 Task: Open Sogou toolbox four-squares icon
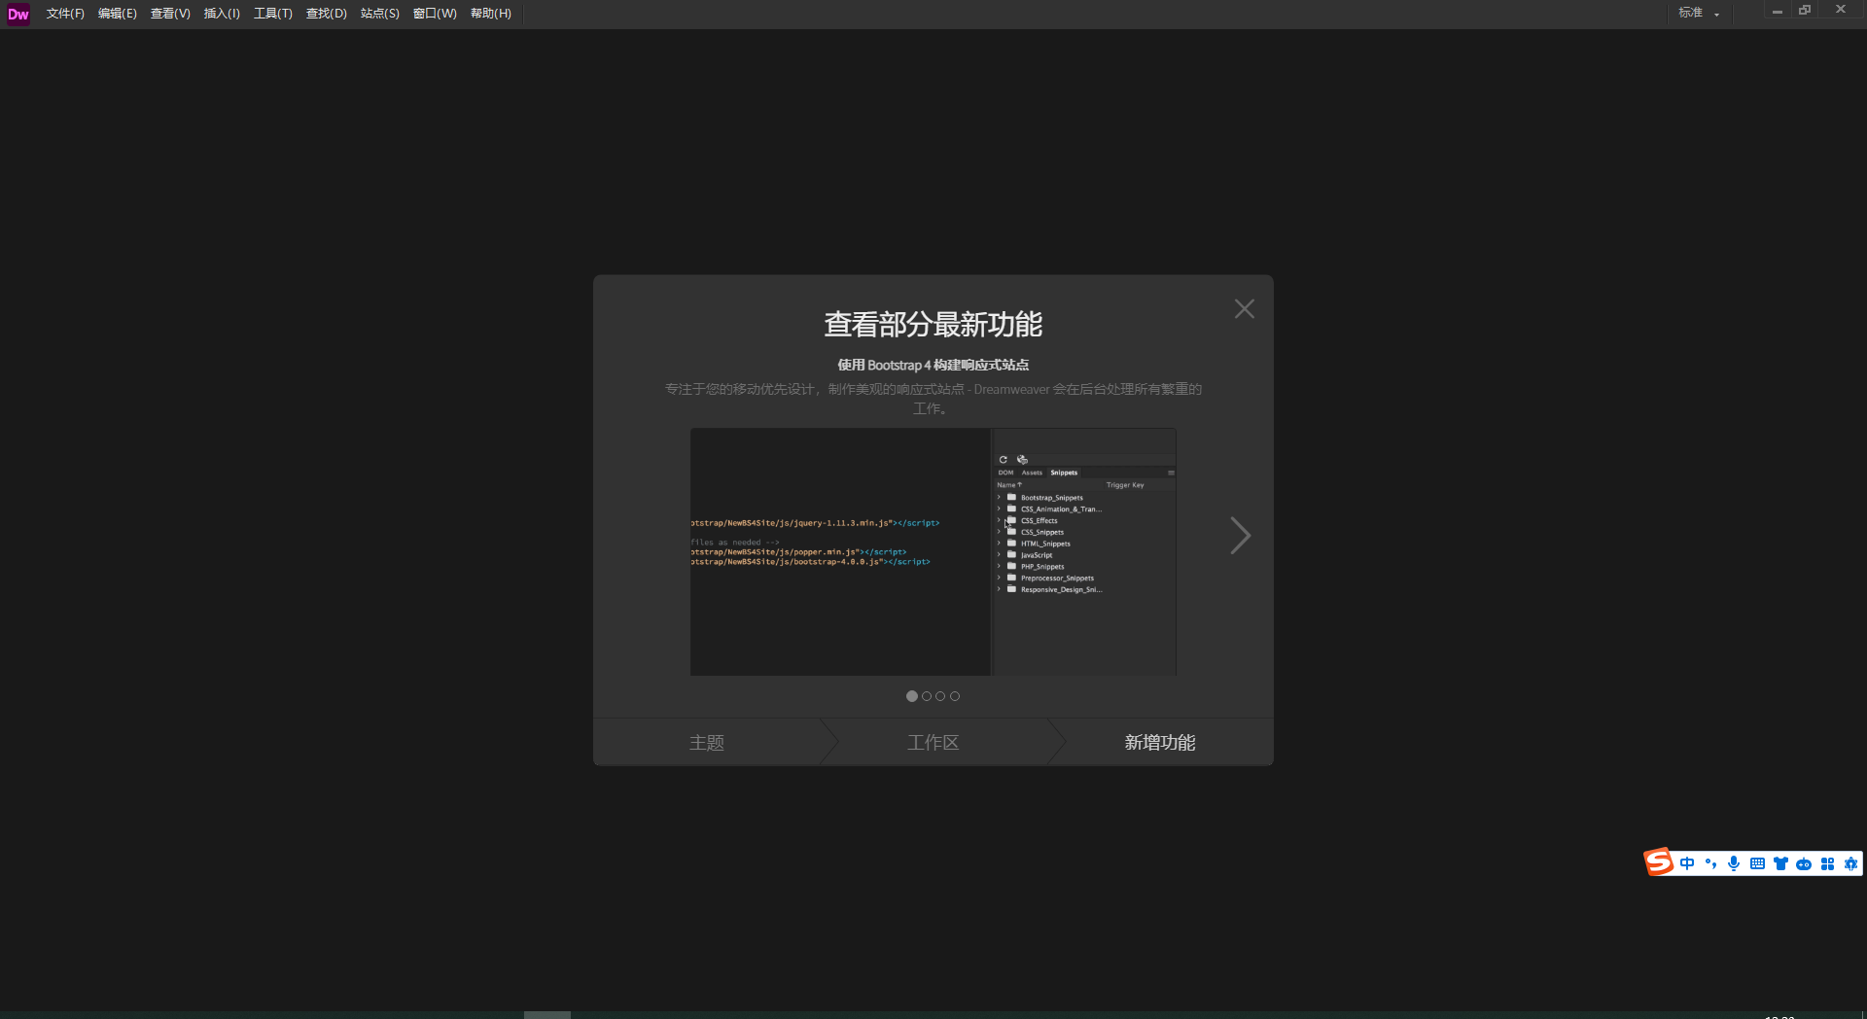pyautogui.click(x=1827, y=863)
